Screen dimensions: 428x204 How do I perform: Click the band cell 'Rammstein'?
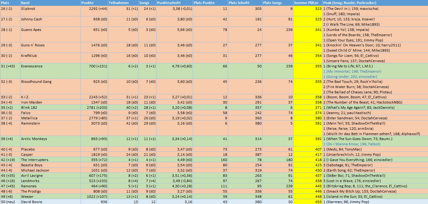[x=50, y=128]
